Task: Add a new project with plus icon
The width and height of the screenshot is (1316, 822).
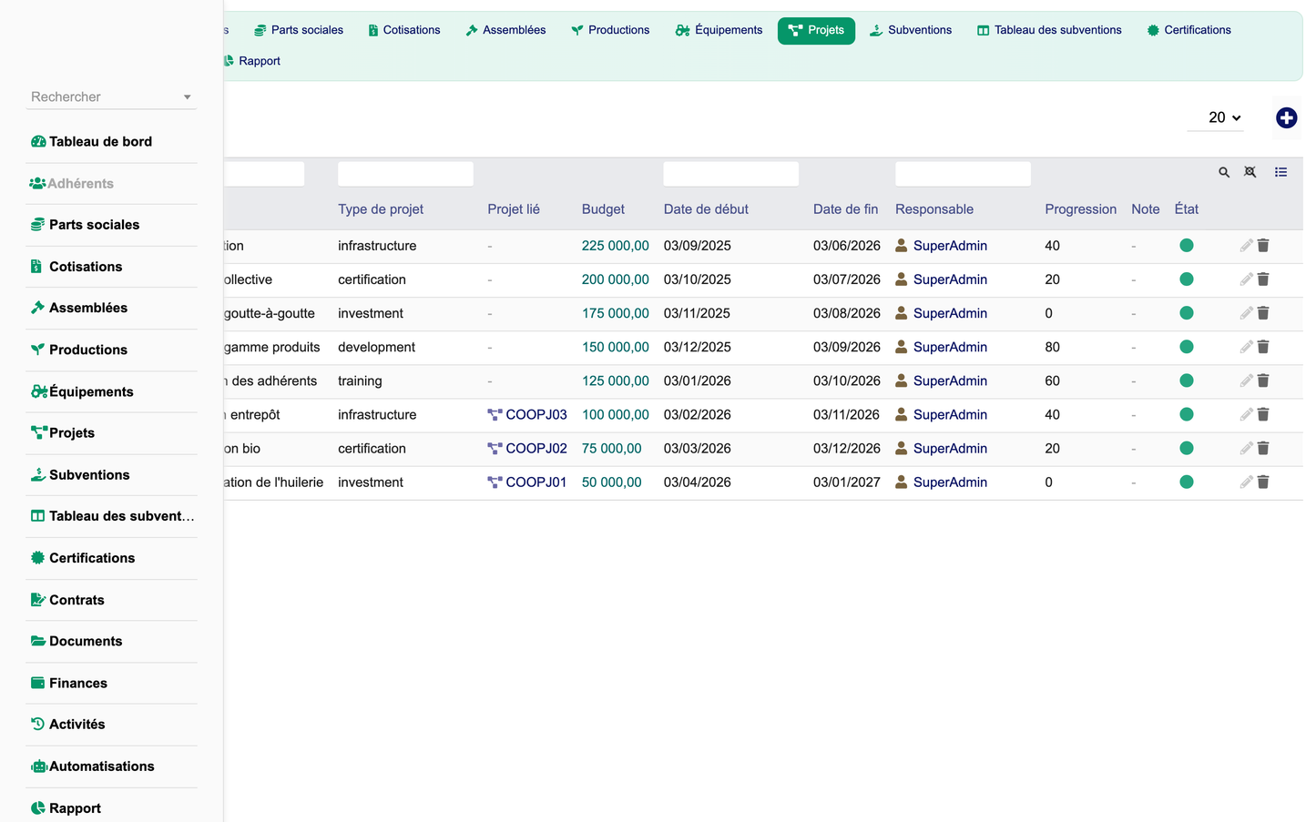Action: (1286, 117)
